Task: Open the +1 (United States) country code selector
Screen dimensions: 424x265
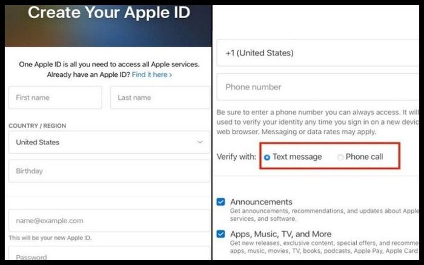Action: (x=318, y=53)
